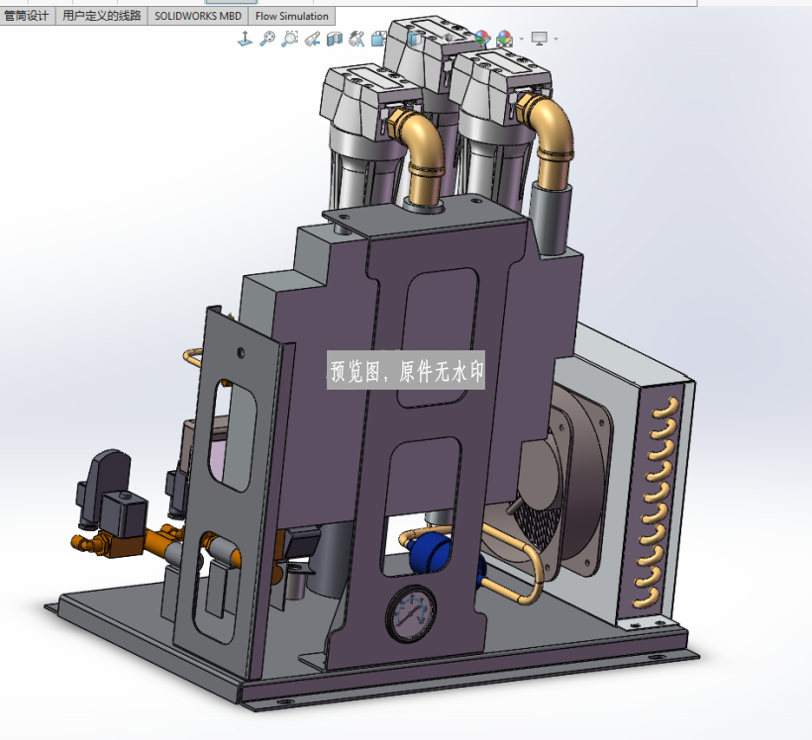Switch to SOLIDWORKS MBD tab
Viewport: 812px width, 740px height.
[x=198, y=16]
